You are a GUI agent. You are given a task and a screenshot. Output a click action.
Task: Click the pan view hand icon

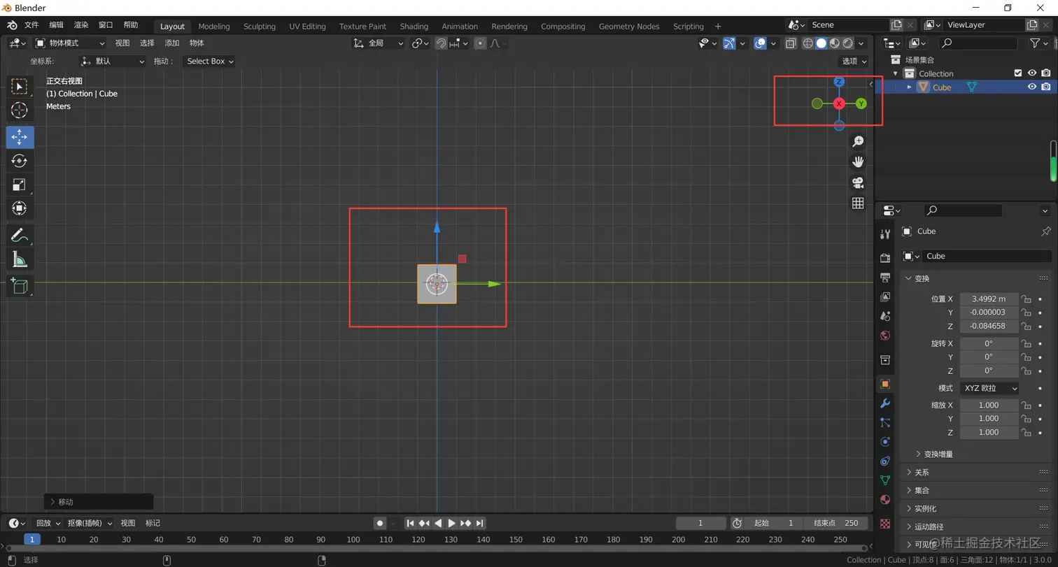click(858, 162)
